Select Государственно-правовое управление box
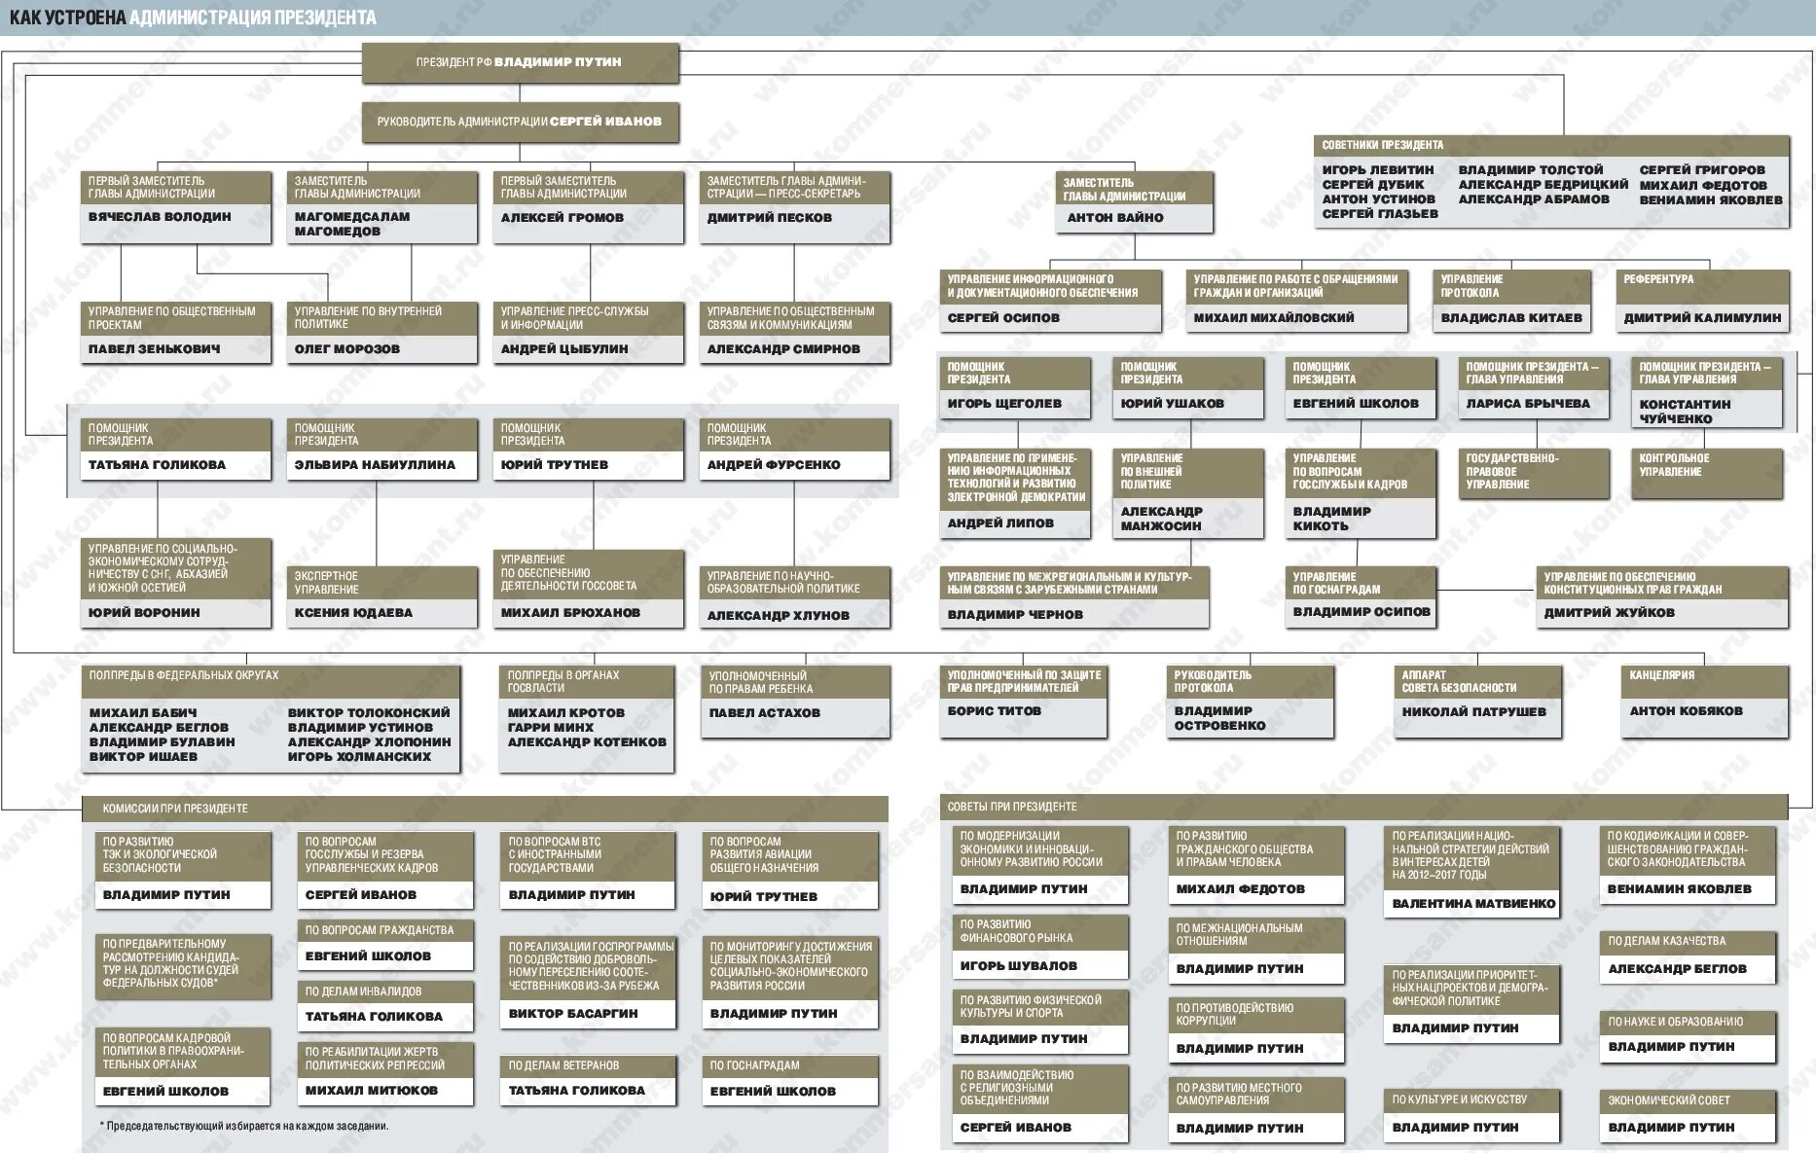This screenshot has height=1153, width=1816. pyautogui.click(x=1534, y=474)
